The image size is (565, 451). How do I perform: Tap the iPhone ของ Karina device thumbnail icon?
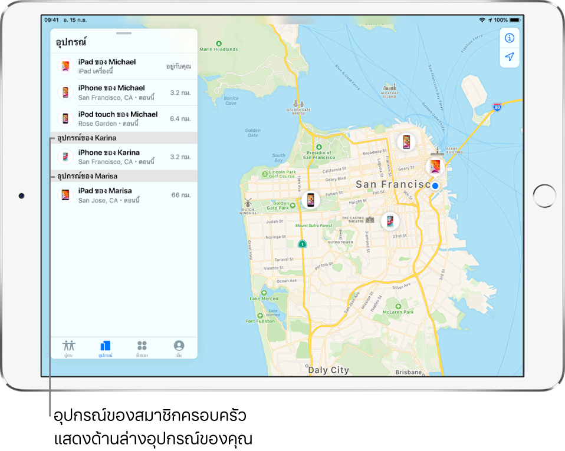(65, 157)
